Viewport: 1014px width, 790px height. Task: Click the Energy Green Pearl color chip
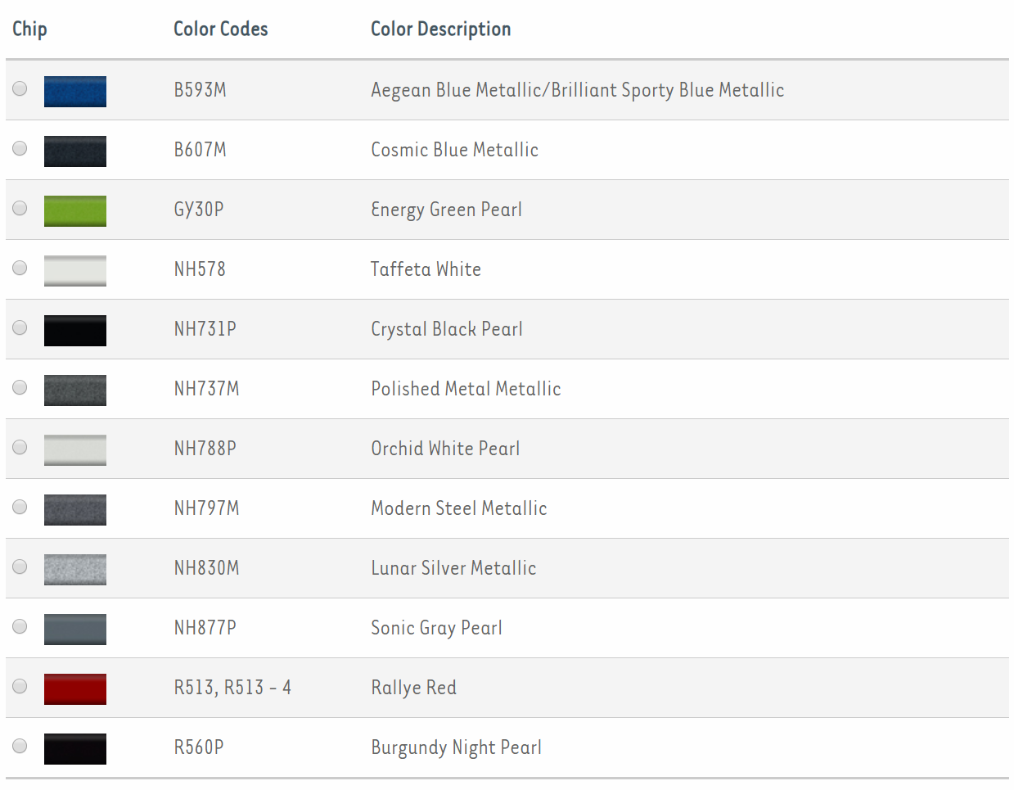click(x=75, y=210)
